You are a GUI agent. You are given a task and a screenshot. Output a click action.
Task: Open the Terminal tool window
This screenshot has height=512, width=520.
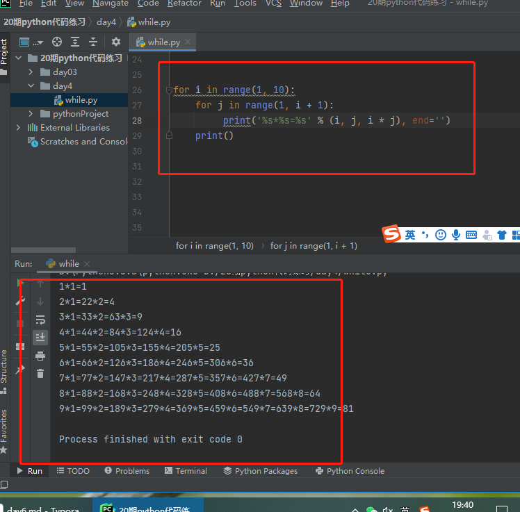[186, 471]
